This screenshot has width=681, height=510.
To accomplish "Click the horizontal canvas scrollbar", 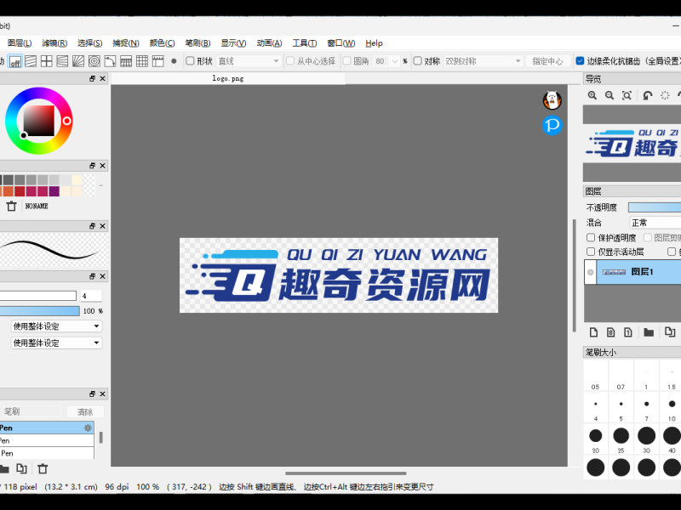I will [x=346, y=473].
